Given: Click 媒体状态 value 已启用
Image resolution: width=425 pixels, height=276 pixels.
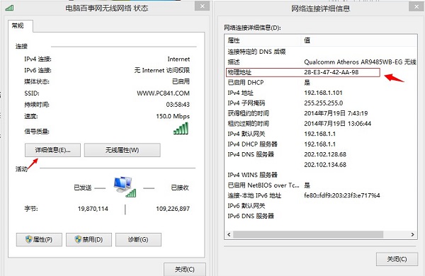Looking at the screenshot, I should tap(181, 81).
